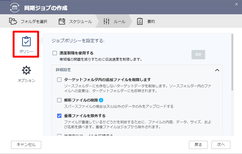This screenshot has width=242, height=154.
Task: Select the ルール step
Action: click(x=114, y=22)
